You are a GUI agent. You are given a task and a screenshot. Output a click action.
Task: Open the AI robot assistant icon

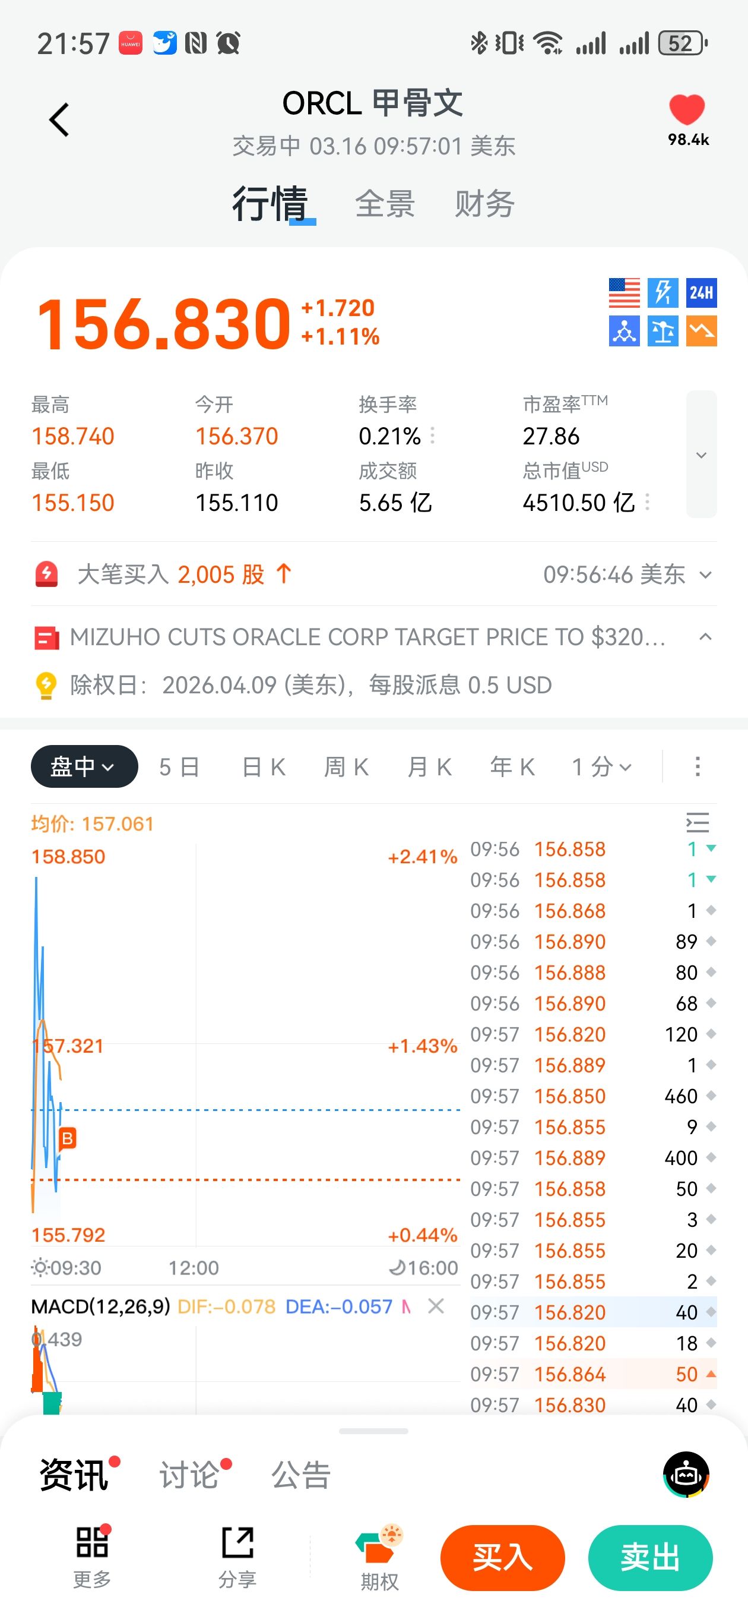click(x=686, y=1474)
